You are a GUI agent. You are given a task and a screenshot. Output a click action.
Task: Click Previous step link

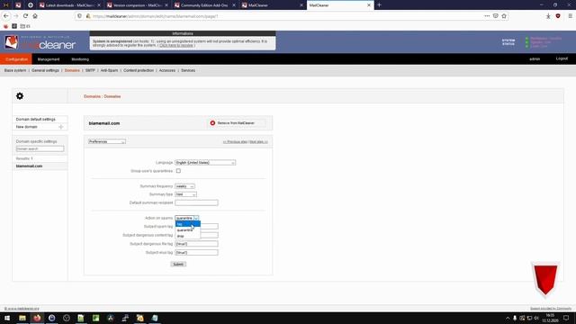pyautogui.click(x=235, y=142)
